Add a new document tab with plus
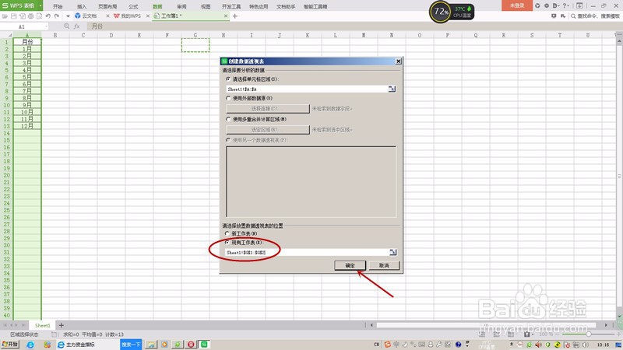The height and width of the screenshot is (350, 623). [235, 16]
